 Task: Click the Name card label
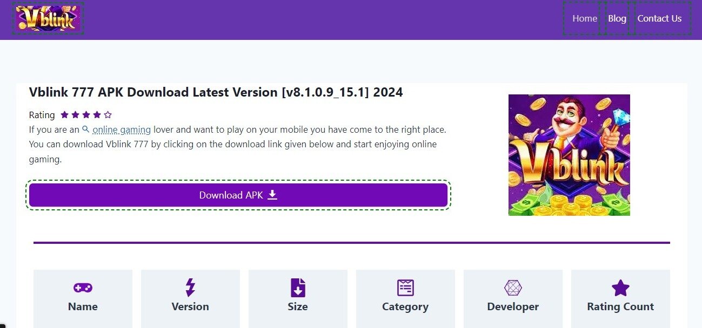point(83,306)
